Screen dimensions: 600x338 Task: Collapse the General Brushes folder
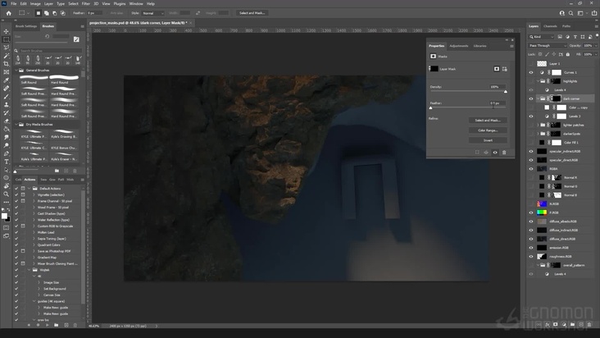point(16,71)
